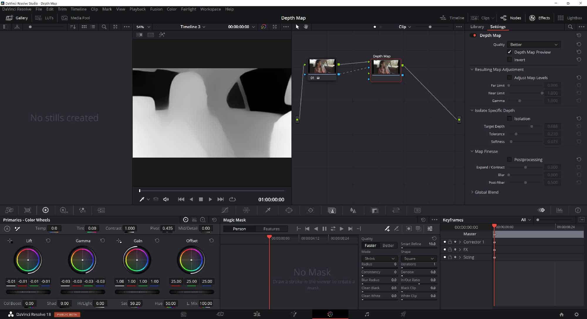Show the Timeline panel

pyautogui.click(x=452, y=18)
